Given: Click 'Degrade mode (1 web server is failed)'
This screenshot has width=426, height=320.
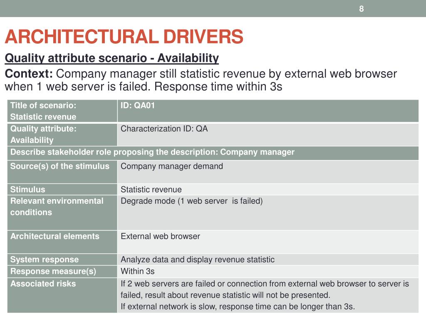Looking at the screenshot, I should point(191,201).
